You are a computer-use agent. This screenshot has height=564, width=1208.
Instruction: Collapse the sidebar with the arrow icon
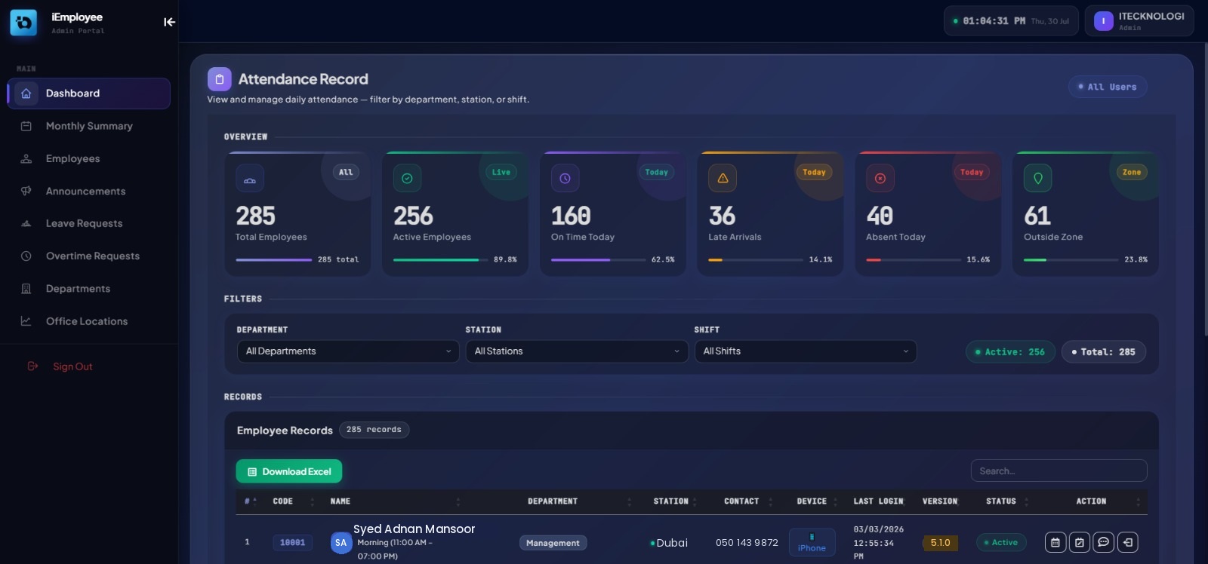tap(169, 22)
